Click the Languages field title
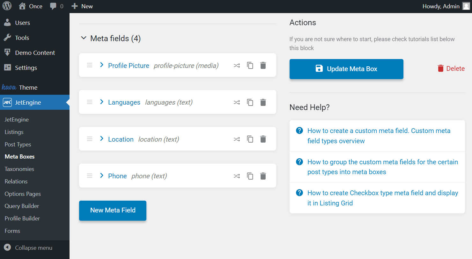472x259 pixels. (124, 102)
